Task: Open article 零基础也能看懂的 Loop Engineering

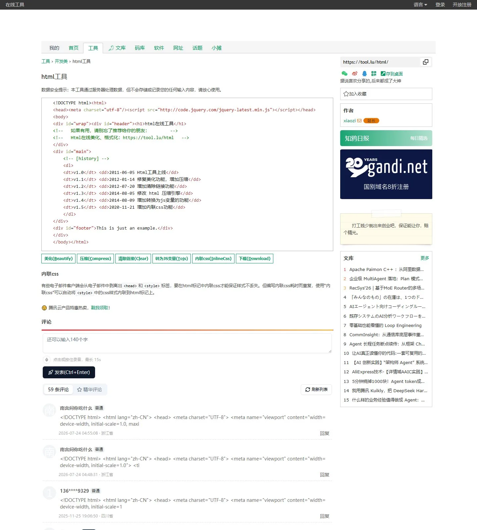Action: tap(385, 325)
